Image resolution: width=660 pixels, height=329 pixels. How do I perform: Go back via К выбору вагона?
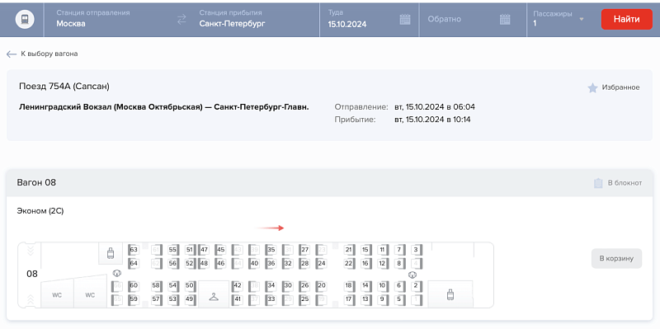point(42,54)
